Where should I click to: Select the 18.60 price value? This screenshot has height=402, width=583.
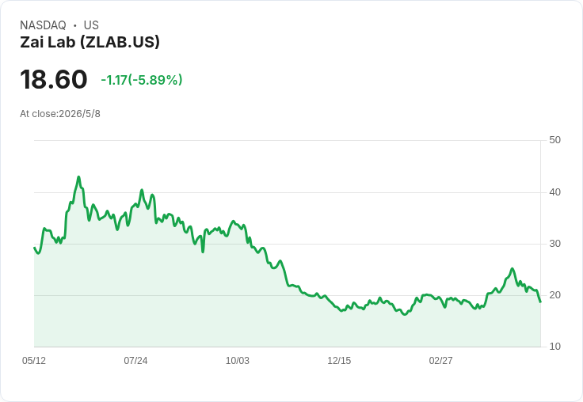coord(54,79)
